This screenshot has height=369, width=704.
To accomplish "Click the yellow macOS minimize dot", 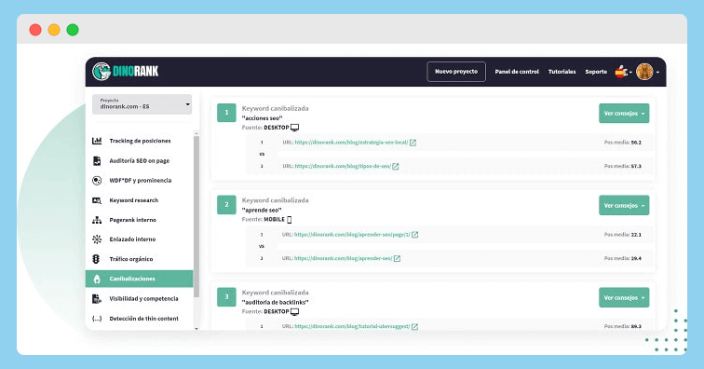I will [x=54, y=30].
